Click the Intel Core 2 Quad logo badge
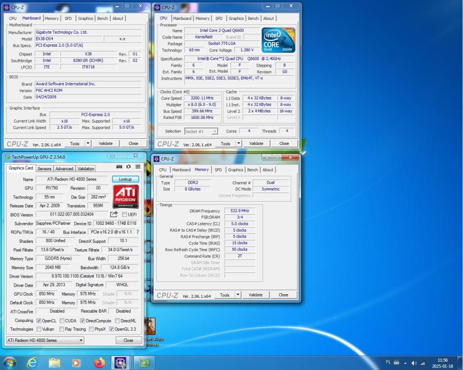The height and width of the screenshot is (370, 463). (278, 40)
